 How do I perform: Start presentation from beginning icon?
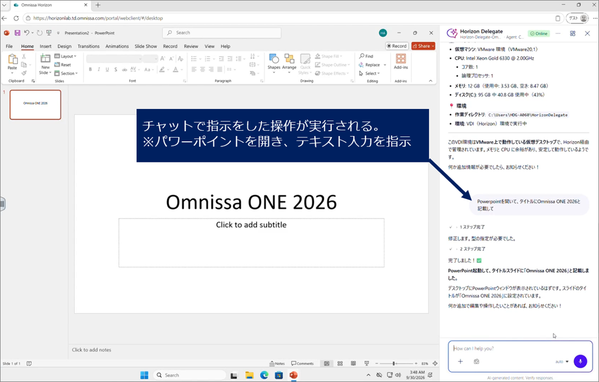[49, 33]
